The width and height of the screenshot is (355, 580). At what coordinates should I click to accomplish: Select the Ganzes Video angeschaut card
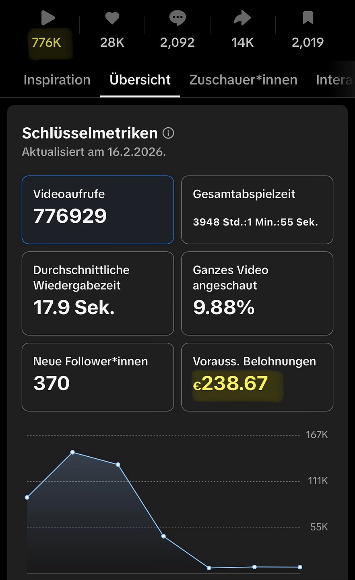point(257,293)
